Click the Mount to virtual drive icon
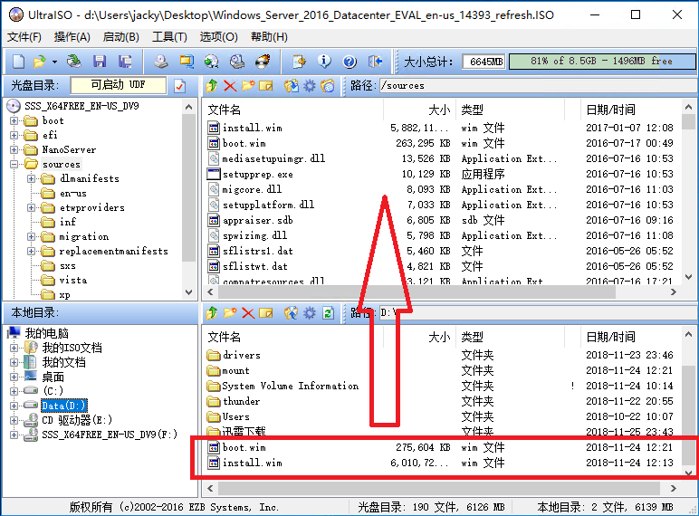 point(236,61)
